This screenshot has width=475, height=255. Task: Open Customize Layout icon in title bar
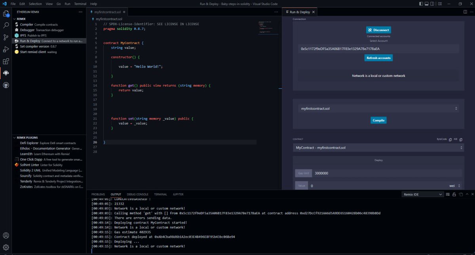click(x=441, y=4)
